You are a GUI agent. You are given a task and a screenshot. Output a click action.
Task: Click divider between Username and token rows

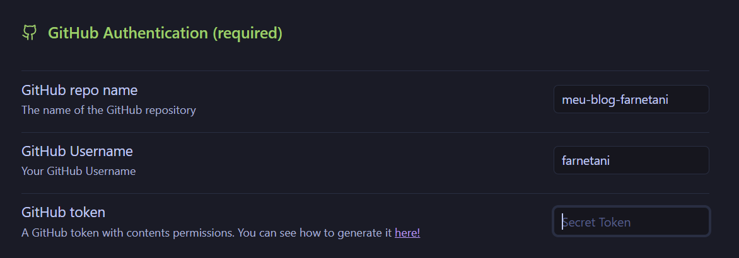tap(365, 193)
